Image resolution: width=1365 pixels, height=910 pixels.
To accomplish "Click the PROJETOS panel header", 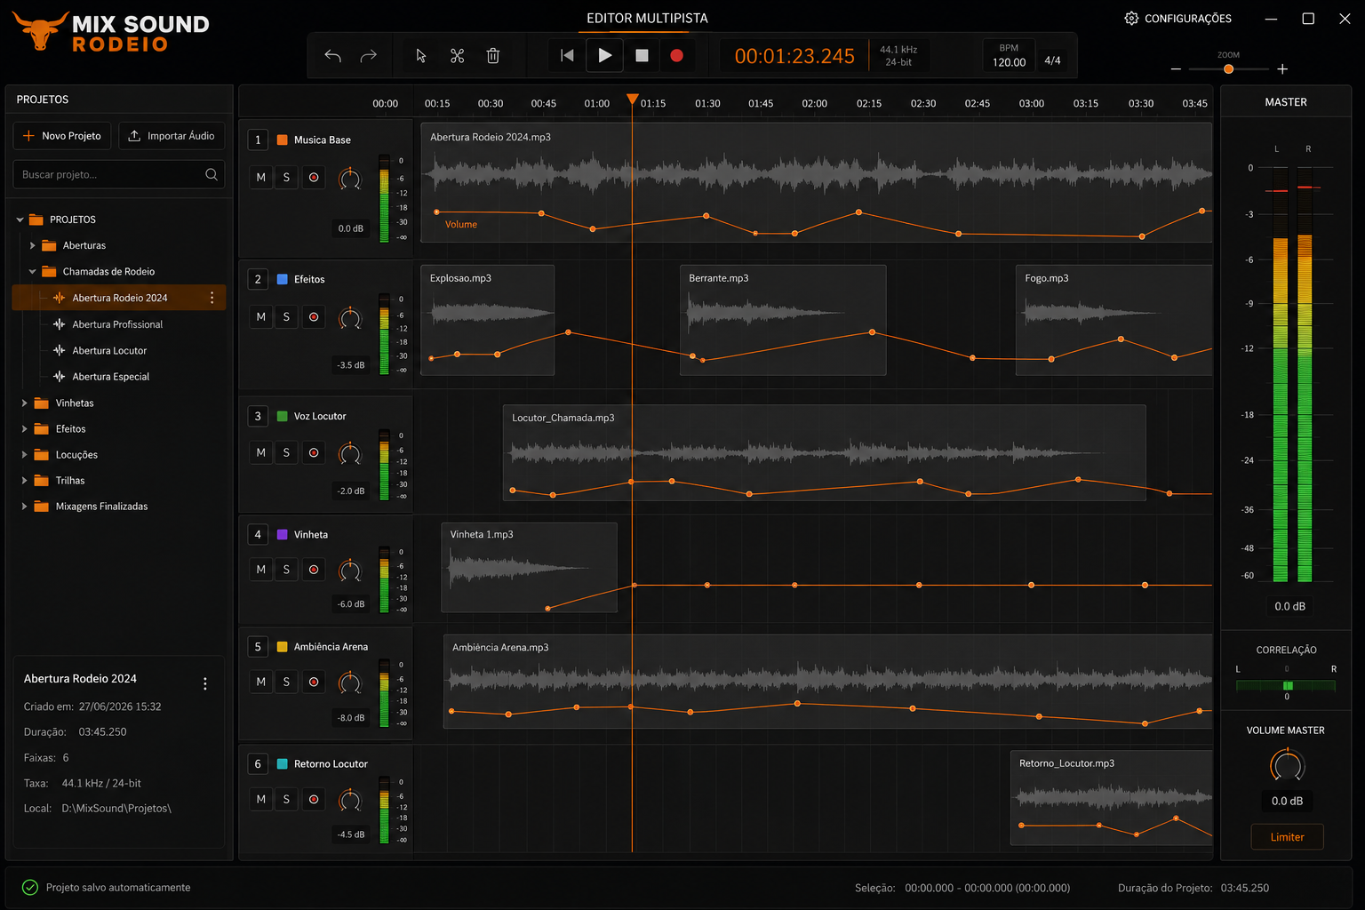I will coord(43,100).
